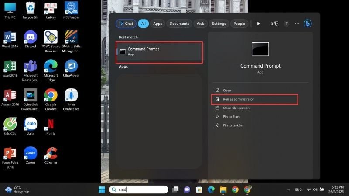Open volume speaker tray icon

[315, 189]
